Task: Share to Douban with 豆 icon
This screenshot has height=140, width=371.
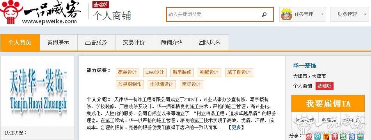Action: point(343,136)
